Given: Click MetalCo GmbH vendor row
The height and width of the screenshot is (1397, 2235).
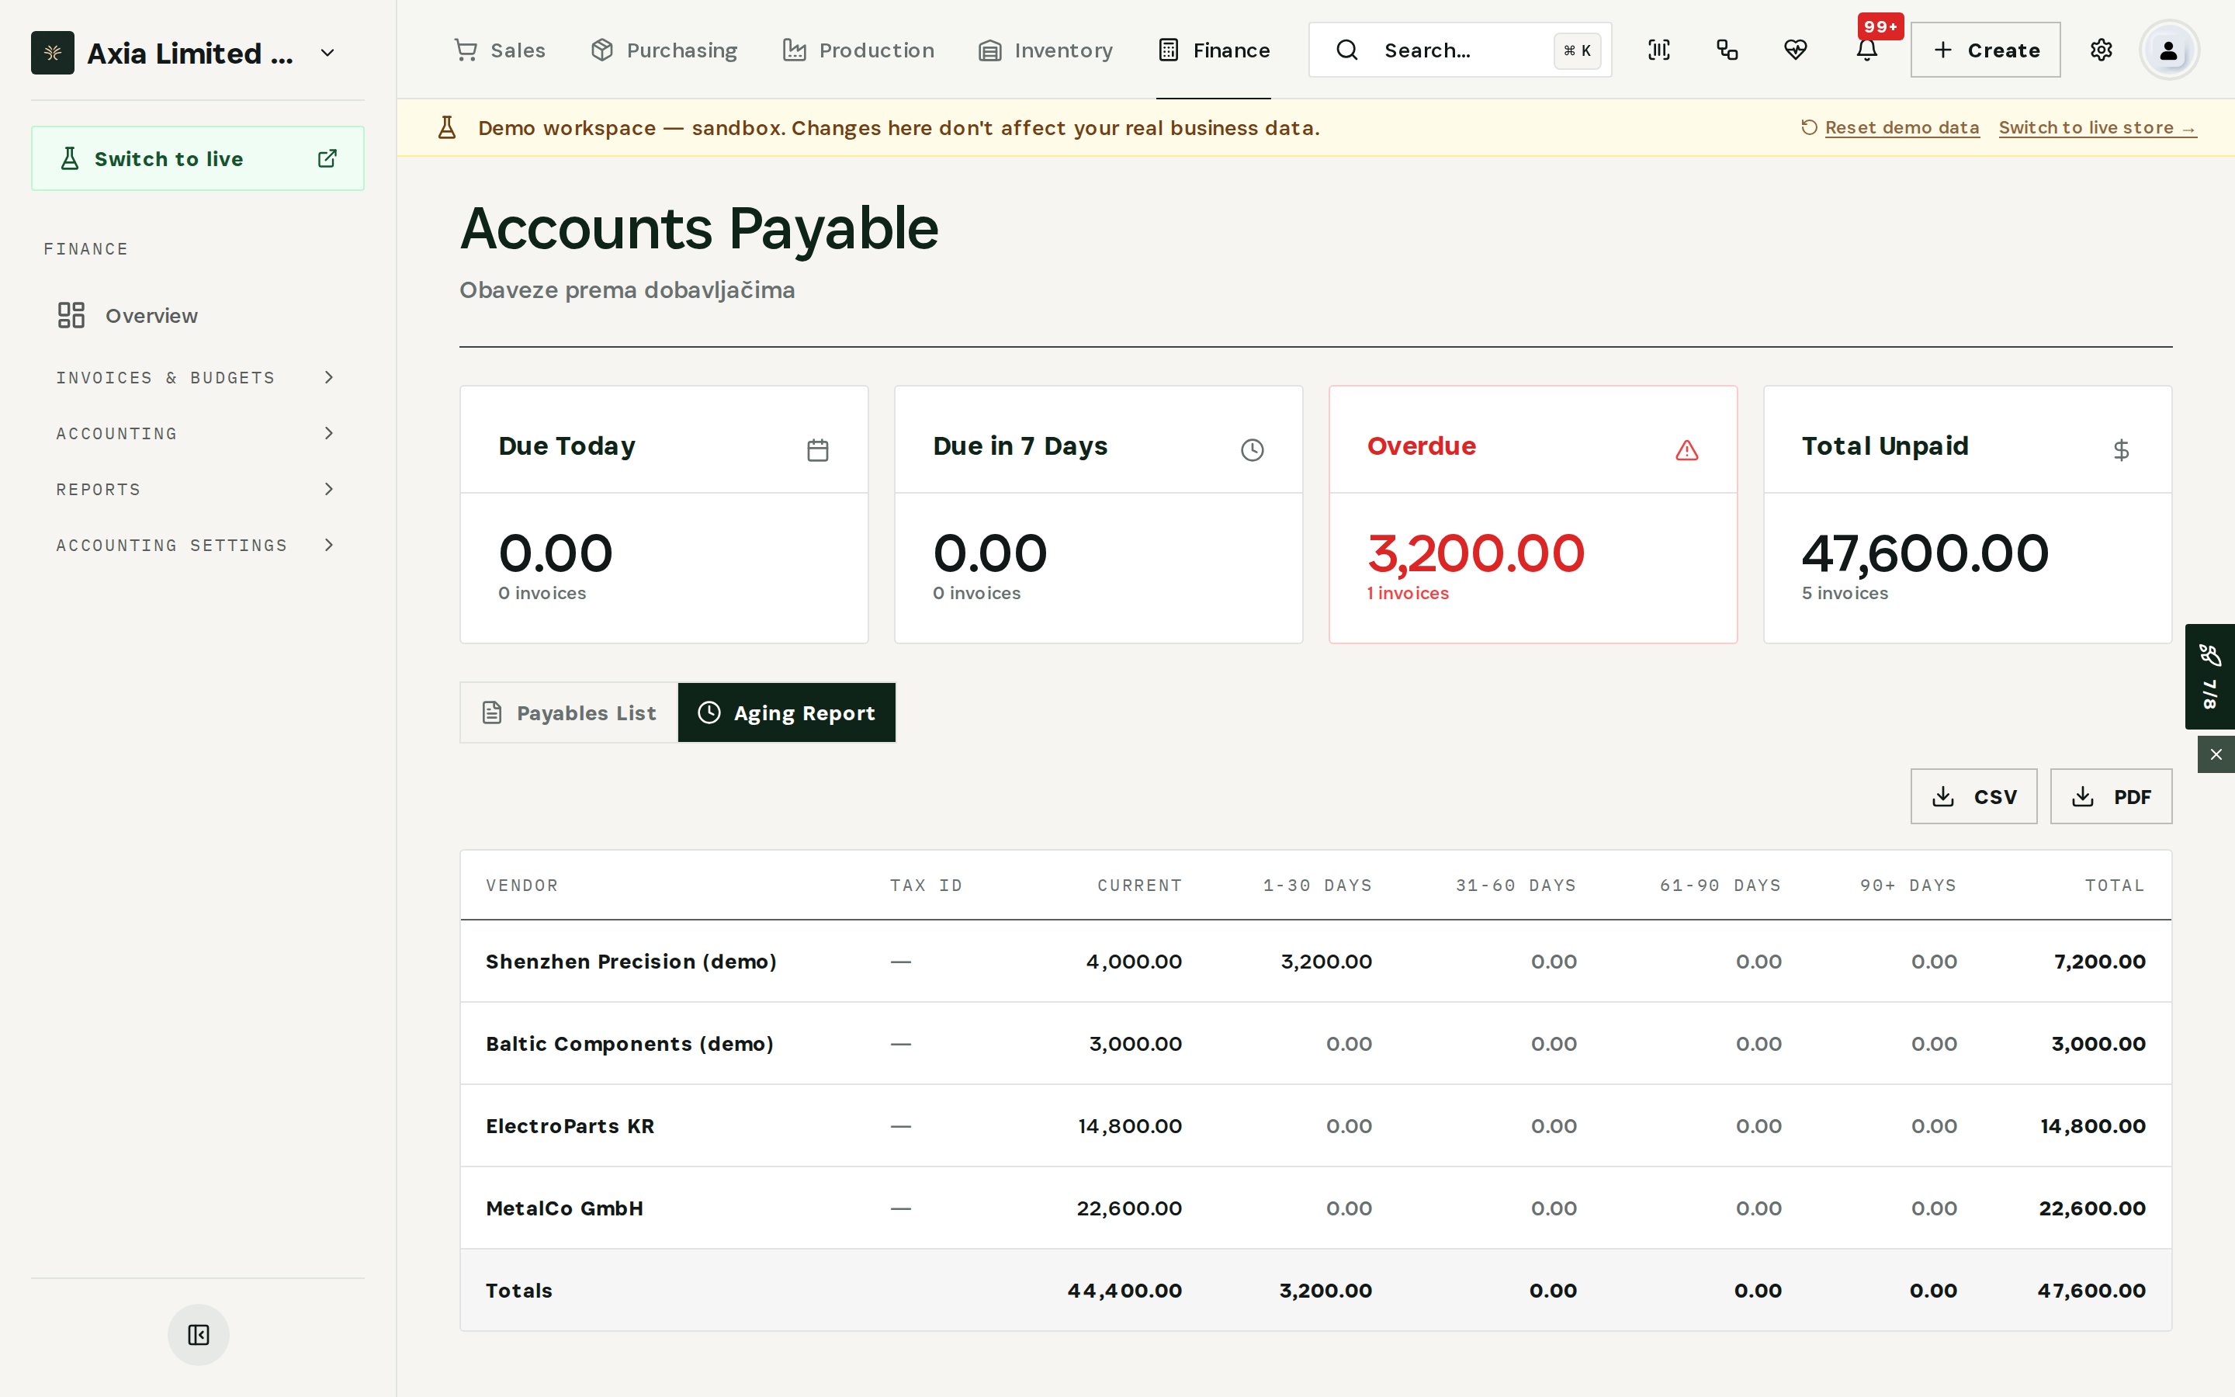Looking at the screenshot, I should tap(1316, 1208).
